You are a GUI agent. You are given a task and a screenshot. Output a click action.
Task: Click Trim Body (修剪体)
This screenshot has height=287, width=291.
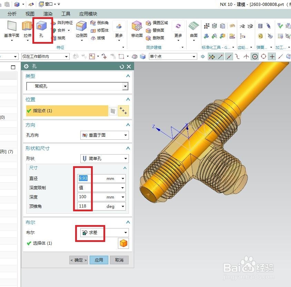coord(100,30)
